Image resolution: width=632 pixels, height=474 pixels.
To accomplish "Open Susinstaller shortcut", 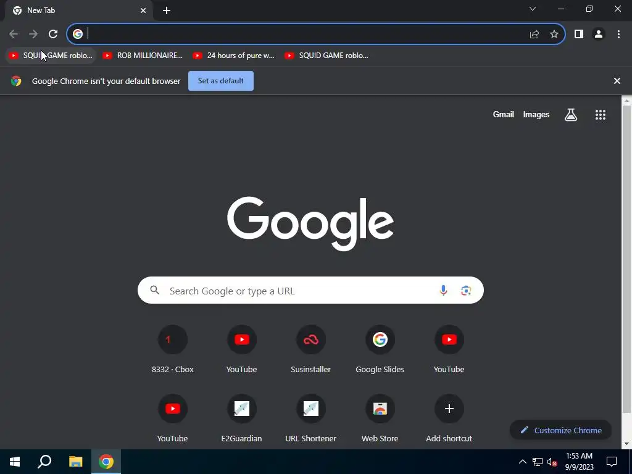I will 311,350.
